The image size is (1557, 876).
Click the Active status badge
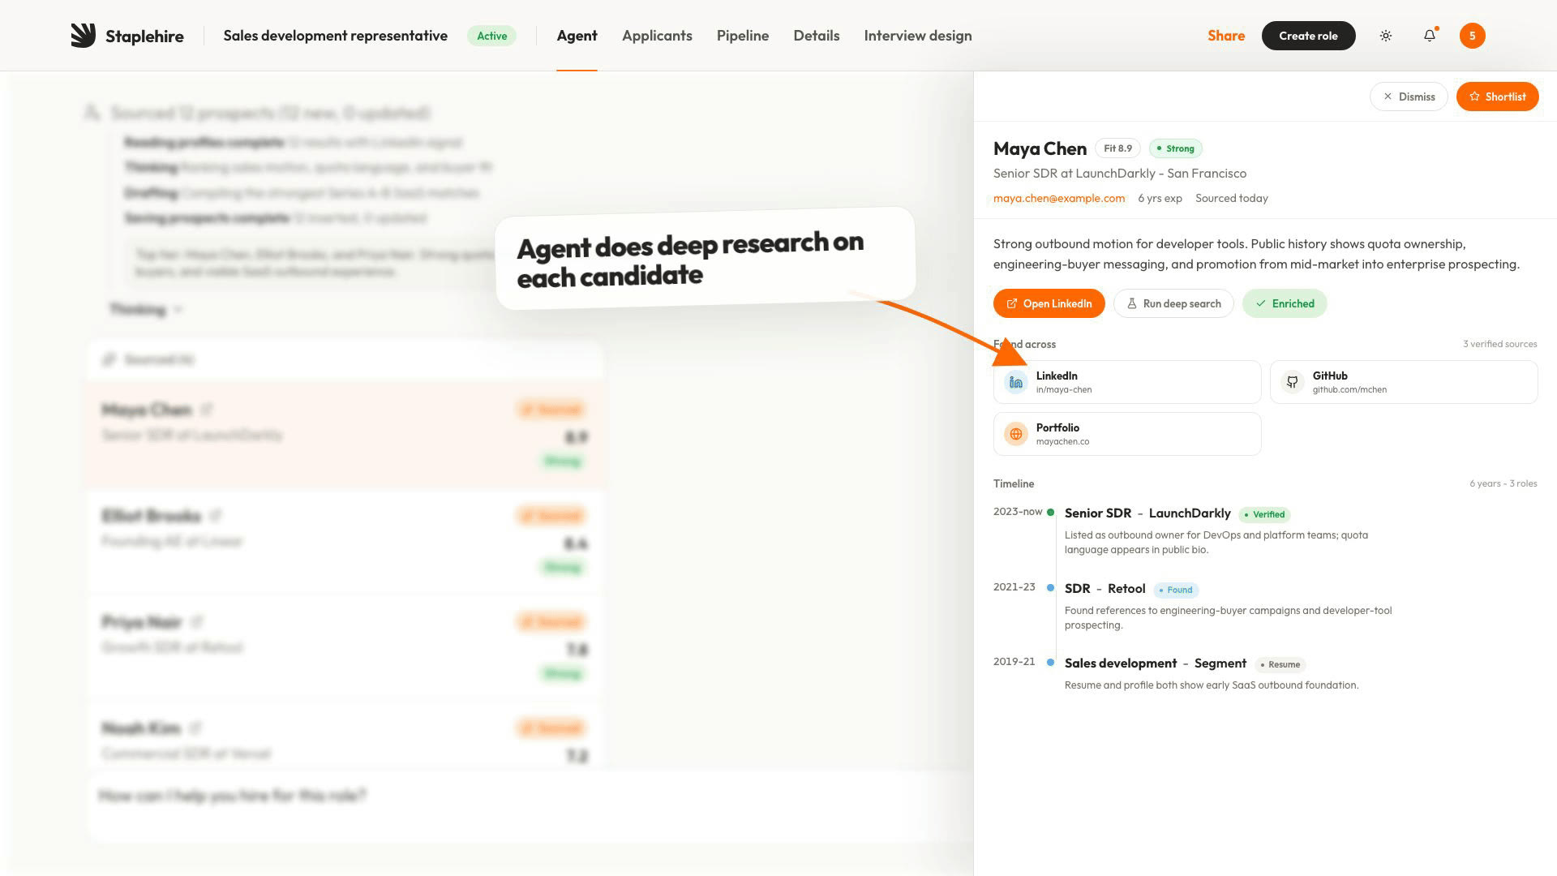(x=491, y=36)
